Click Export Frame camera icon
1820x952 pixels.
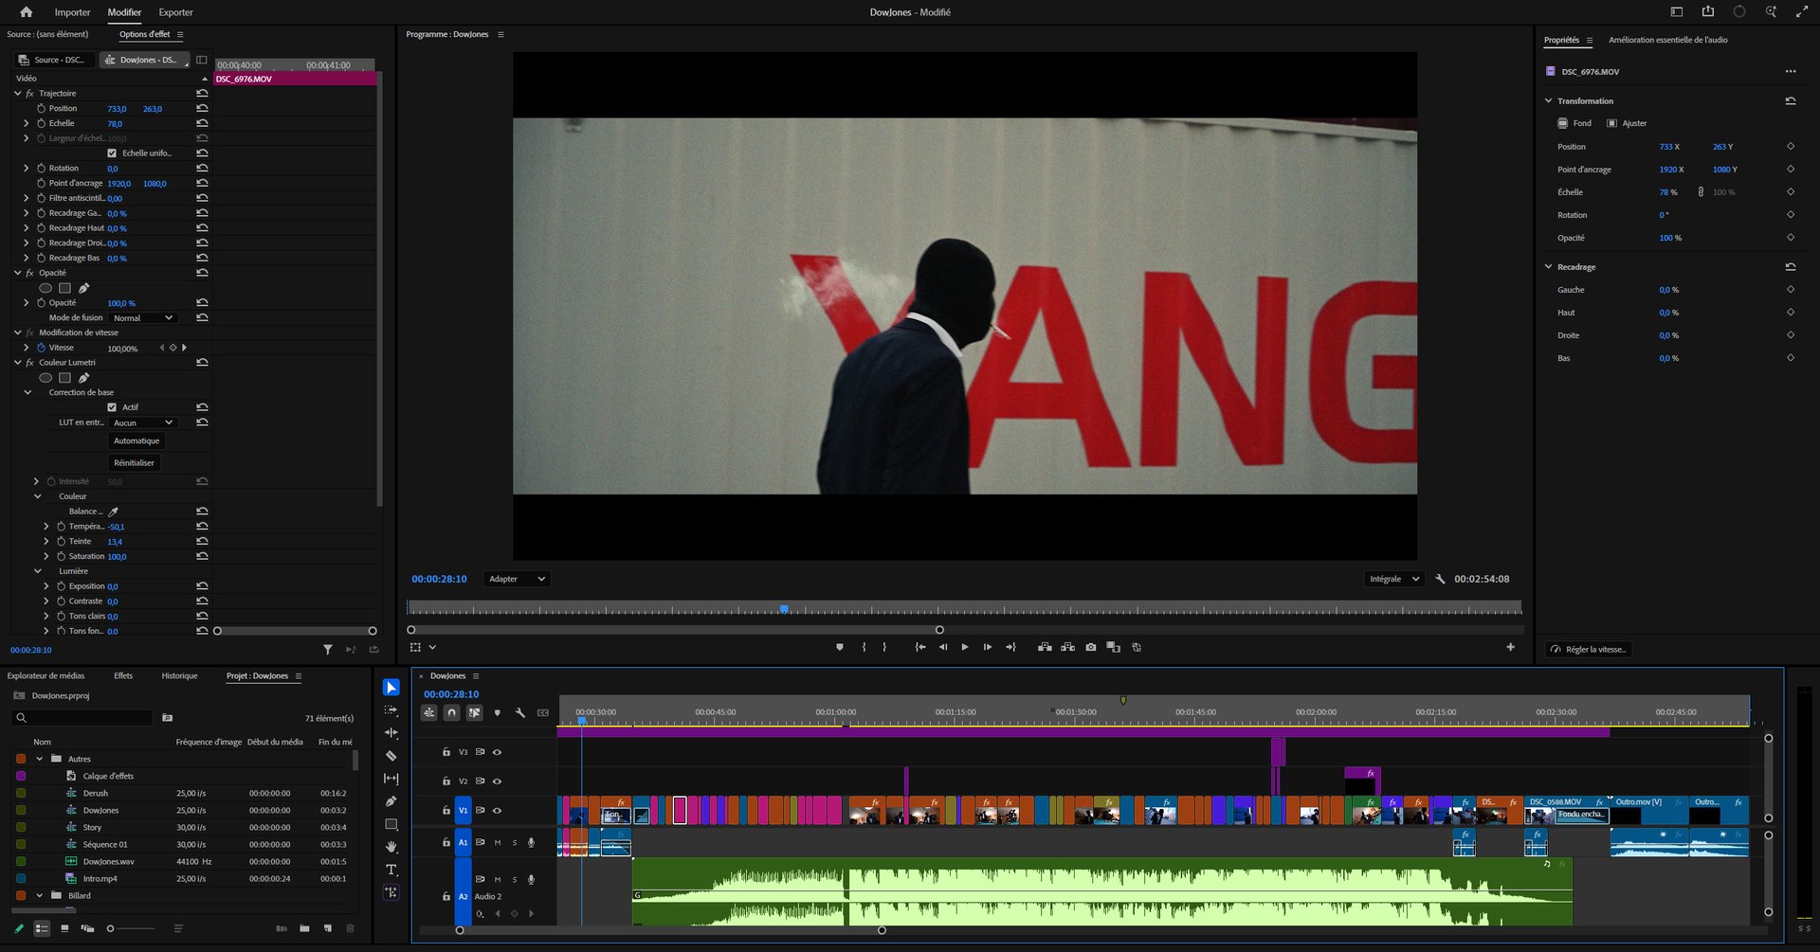[1091, 647]
